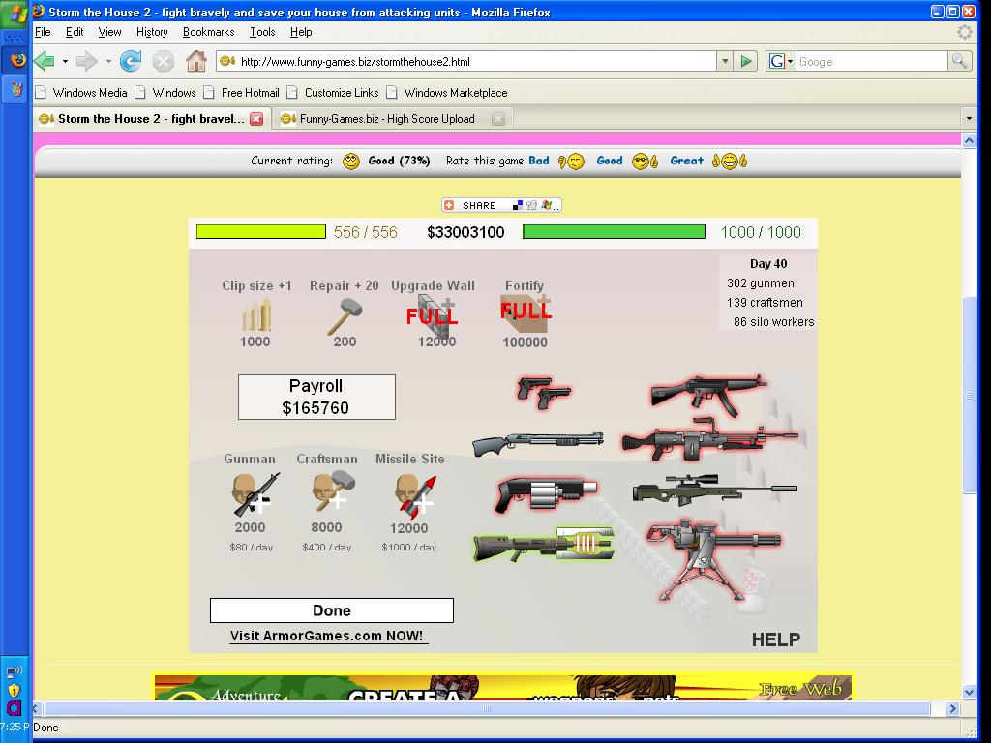Open the File menu
The image size is (991, 743).
tap(43, 32)
